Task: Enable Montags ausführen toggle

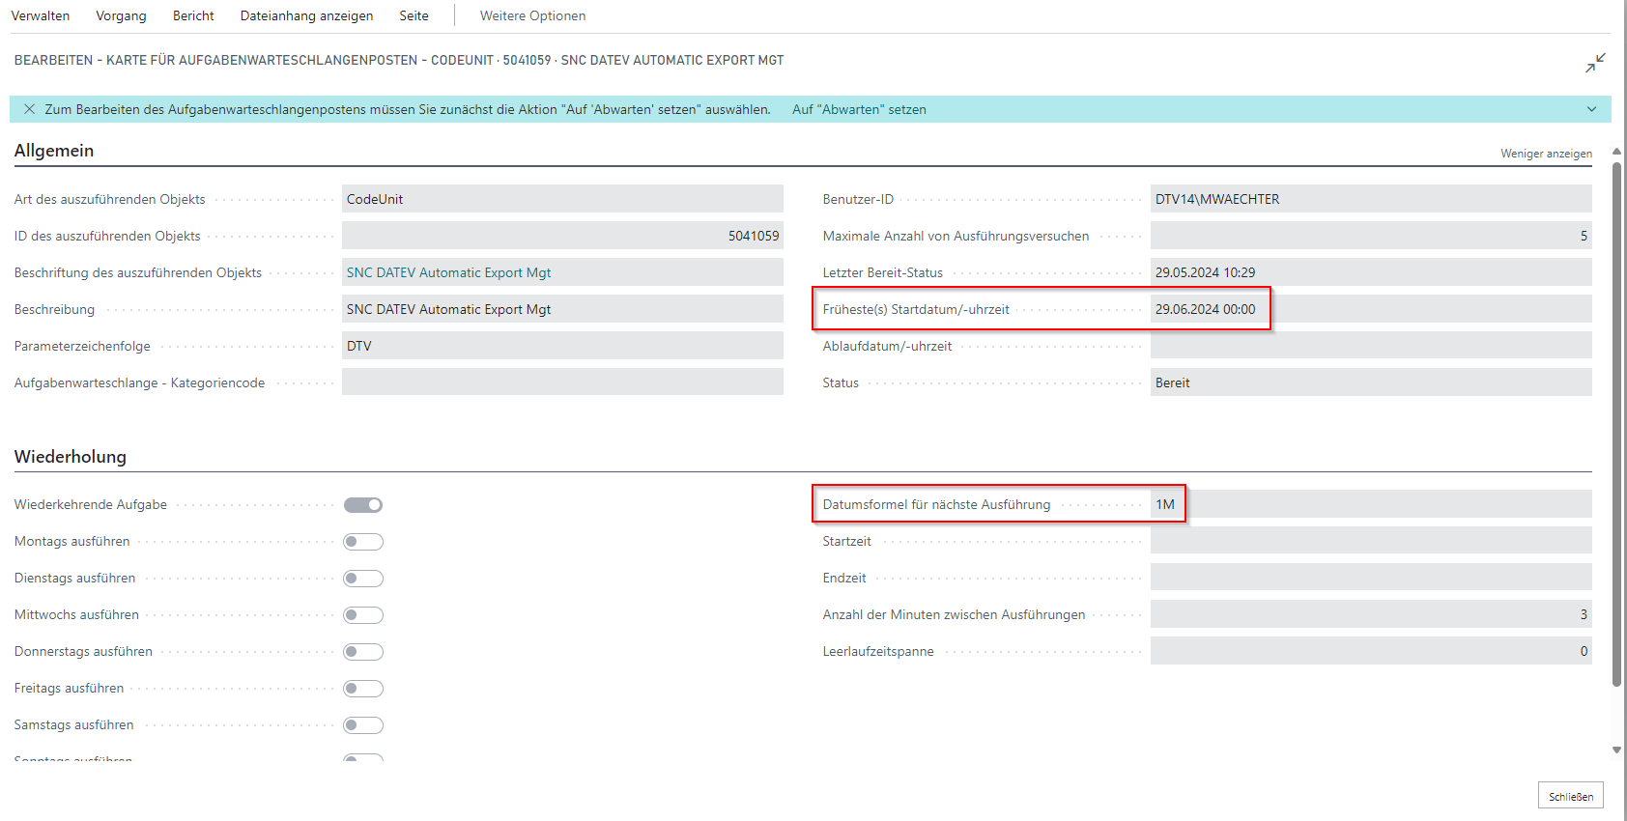Action: click(363, 542)
